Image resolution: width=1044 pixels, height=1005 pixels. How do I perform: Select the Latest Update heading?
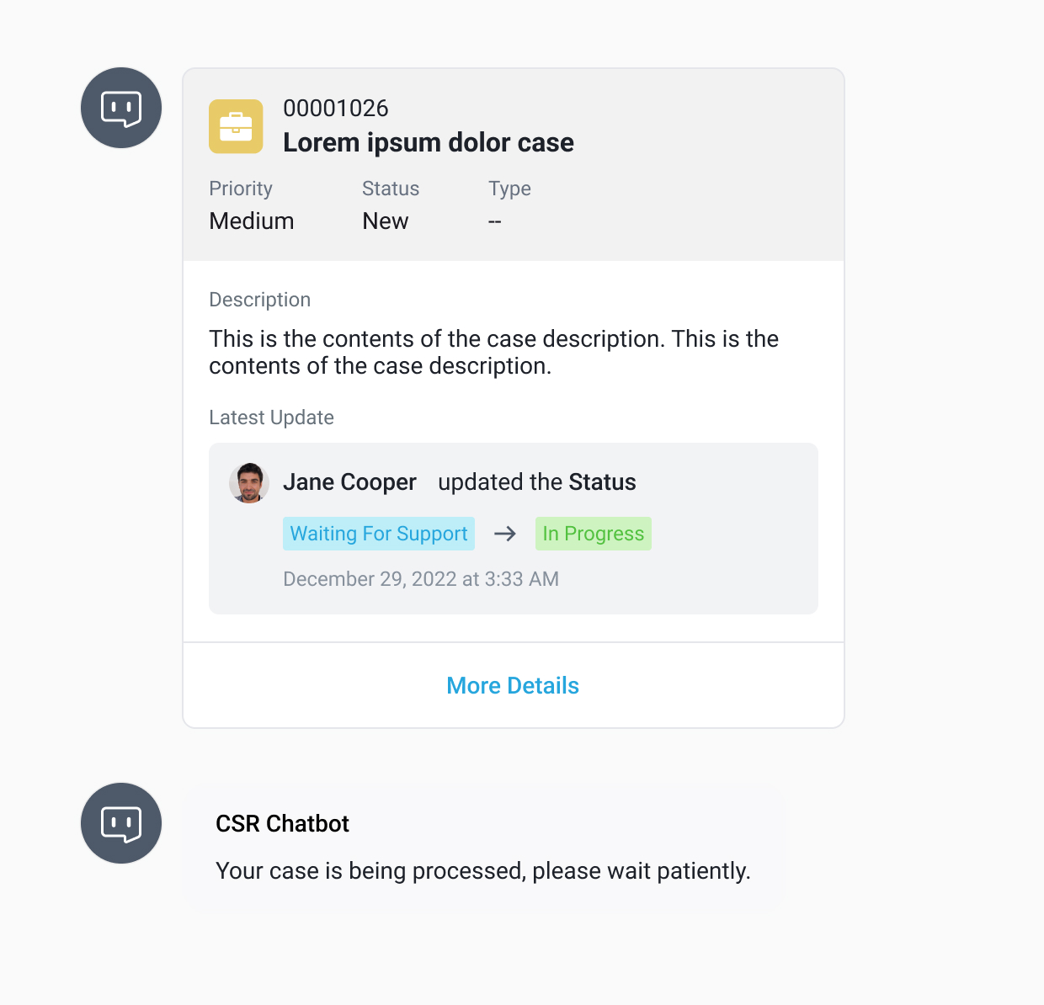click(271, 417)
